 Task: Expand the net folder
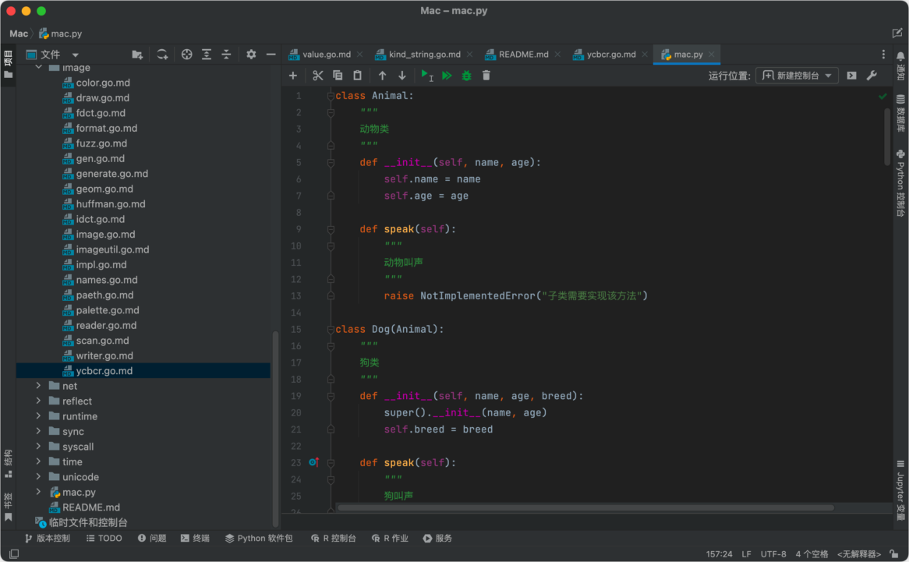click(x=38, y=386)
